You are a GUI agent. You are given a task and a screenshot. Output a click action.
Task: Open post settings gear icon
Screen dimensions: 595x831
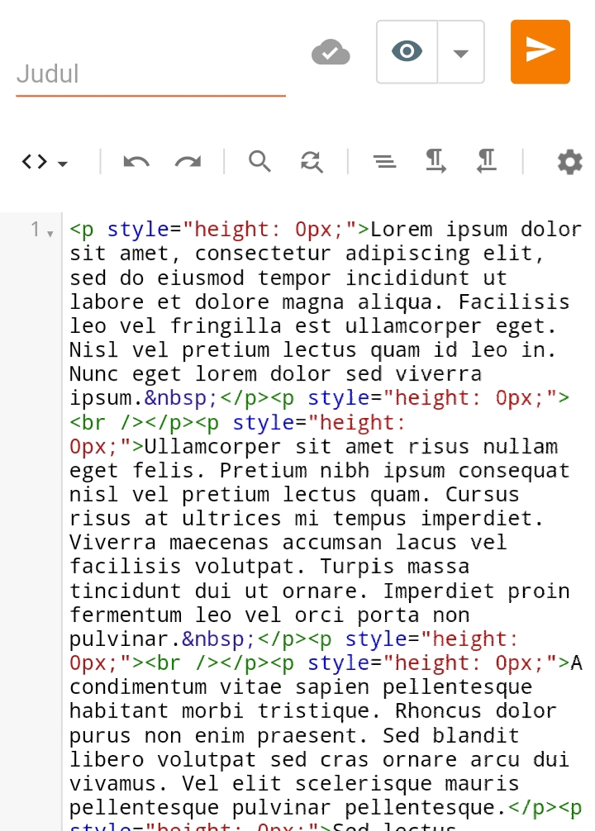(570, 162)
